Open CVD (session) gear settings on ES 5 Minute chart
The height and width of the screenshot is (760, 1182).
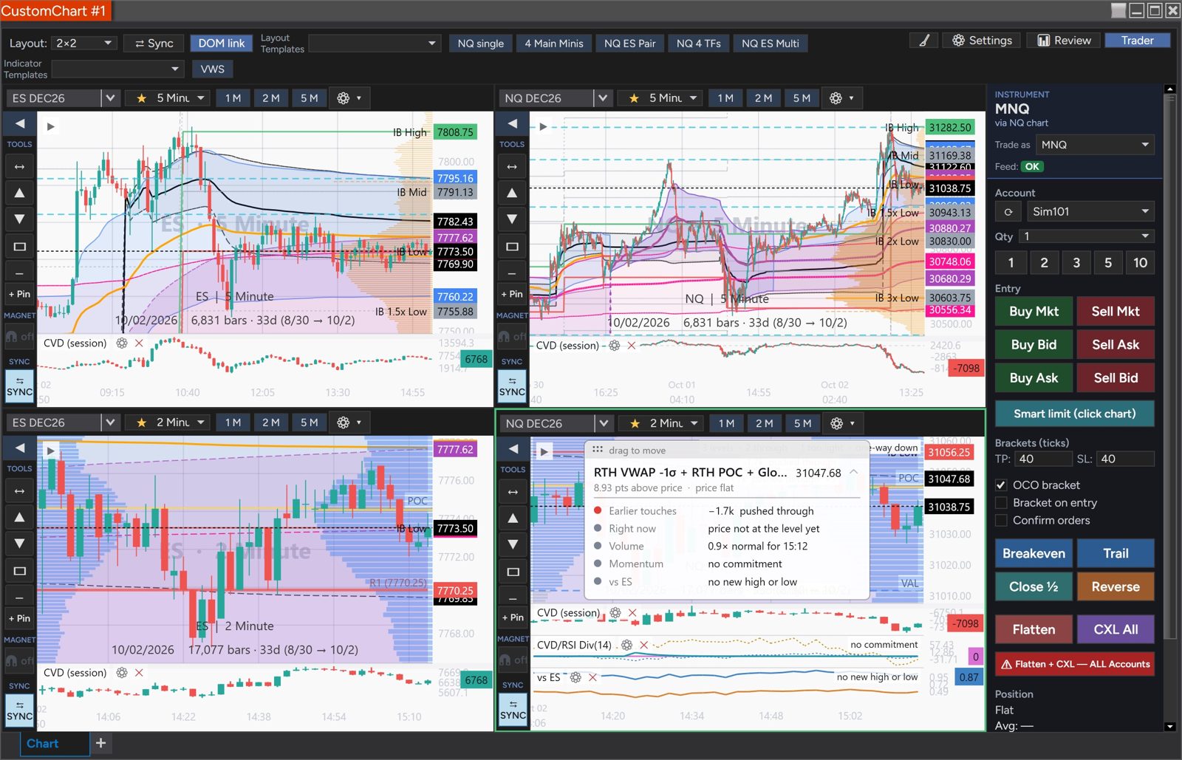(122, 343)
